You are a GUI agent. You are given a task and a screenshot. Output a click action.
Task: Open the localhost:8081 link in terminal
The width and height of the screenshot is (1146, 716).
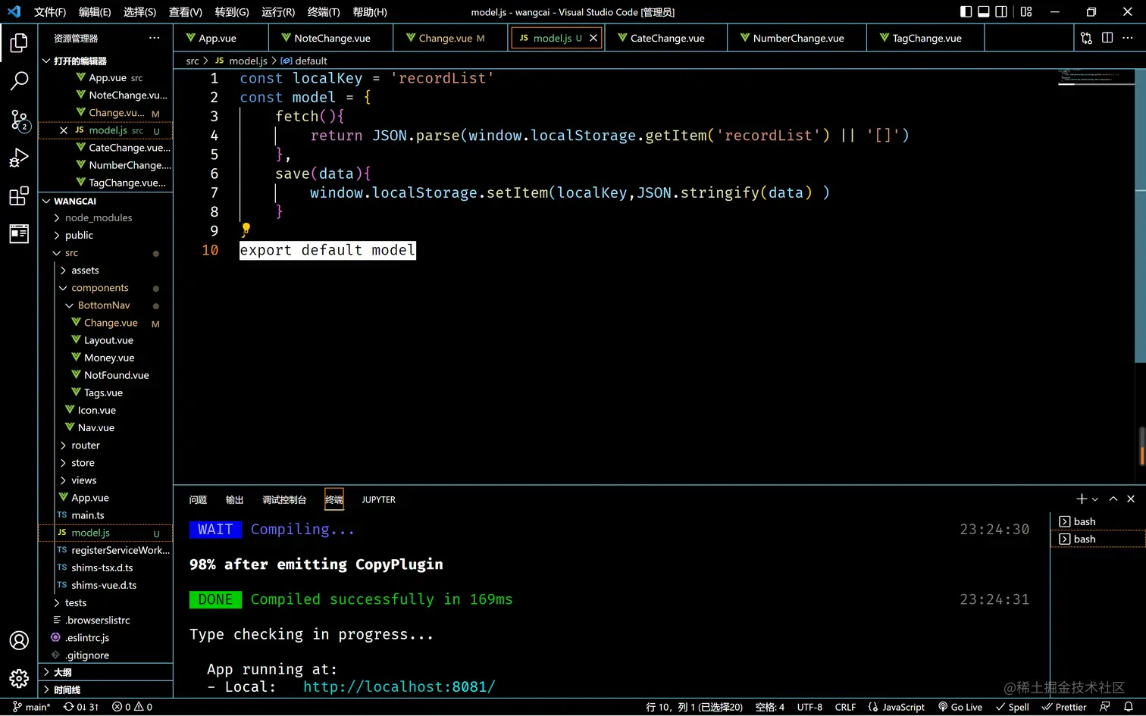(399, 686)
